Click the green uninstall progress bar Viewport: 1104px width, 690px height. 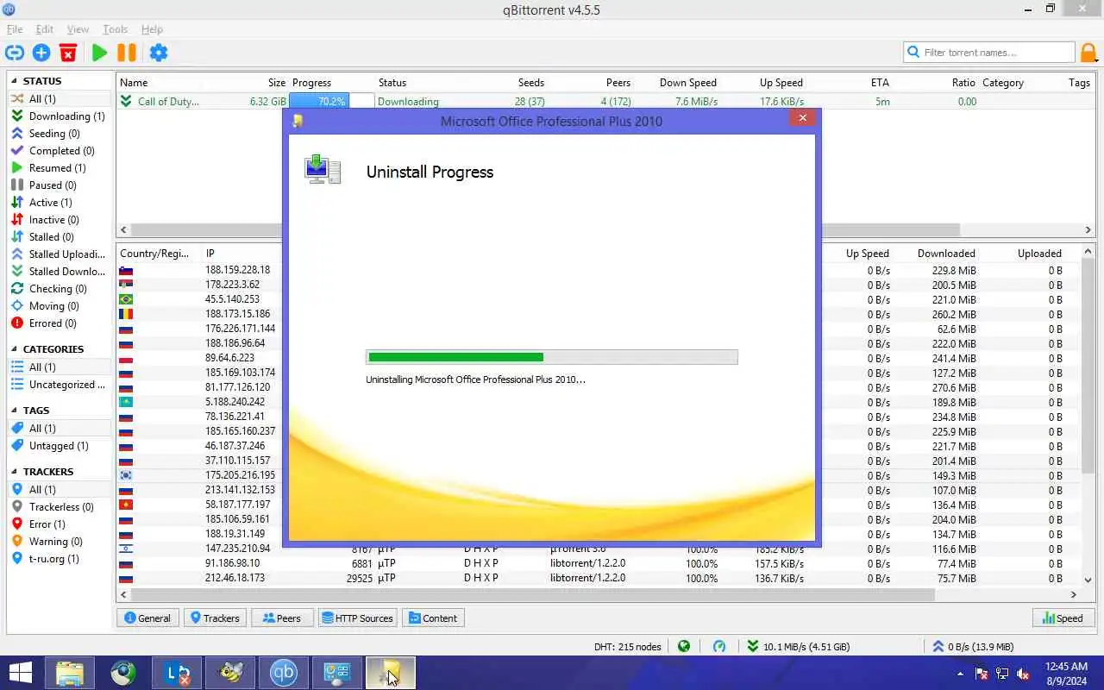[551, 357]
